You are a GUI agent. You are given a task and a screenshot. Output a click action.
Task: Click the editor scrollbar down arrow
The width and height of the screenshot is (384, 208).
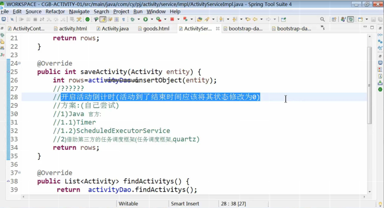[x=370, y=191]
